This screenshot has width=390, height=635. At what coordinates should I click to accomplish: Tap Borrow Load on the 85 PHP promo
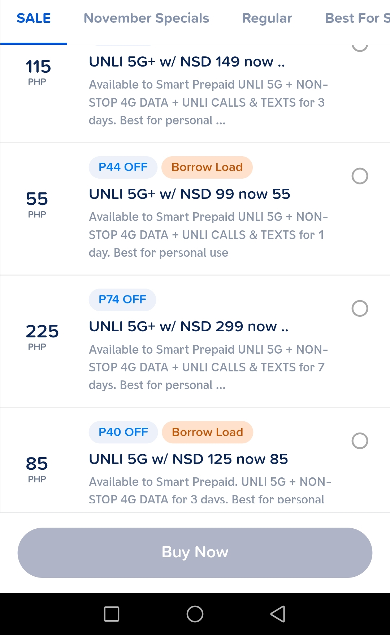(x=207, y=432)
